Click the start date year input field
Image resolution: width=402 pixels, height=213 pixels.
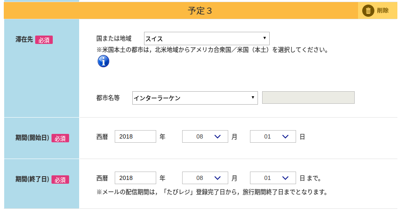click(135, 136)
